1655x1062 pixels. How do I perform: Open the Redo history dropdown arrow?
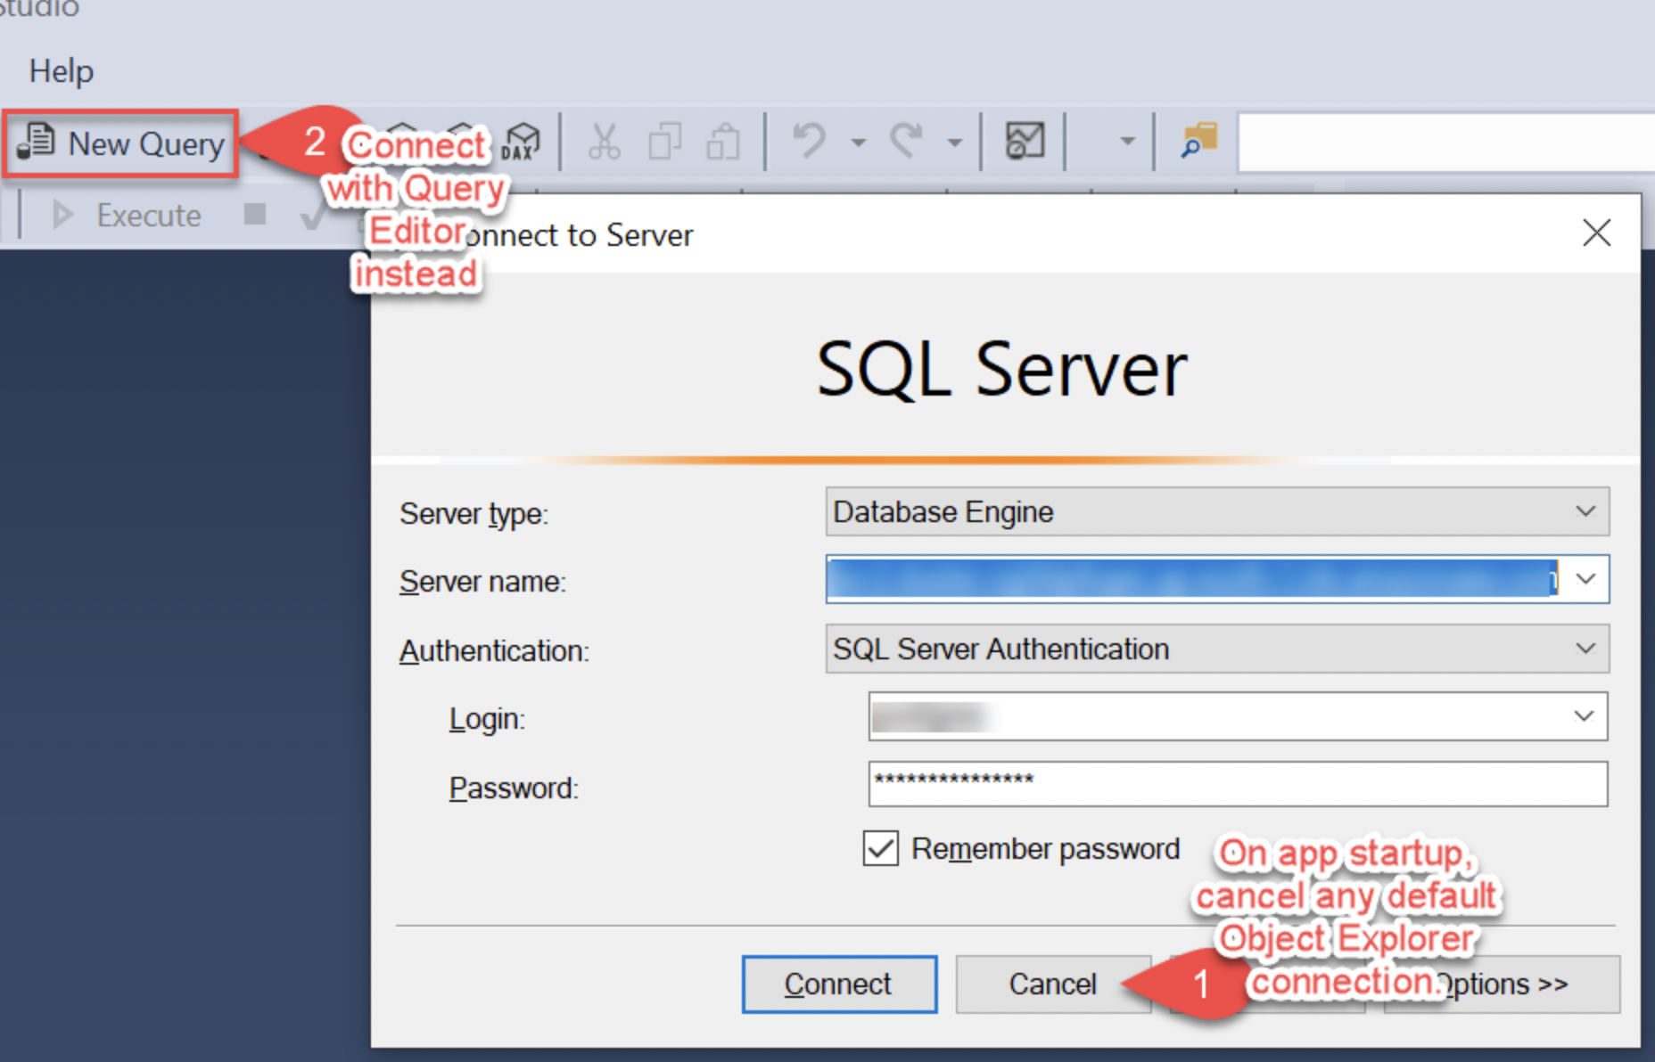pyautogui.click(x=954, y=142)
